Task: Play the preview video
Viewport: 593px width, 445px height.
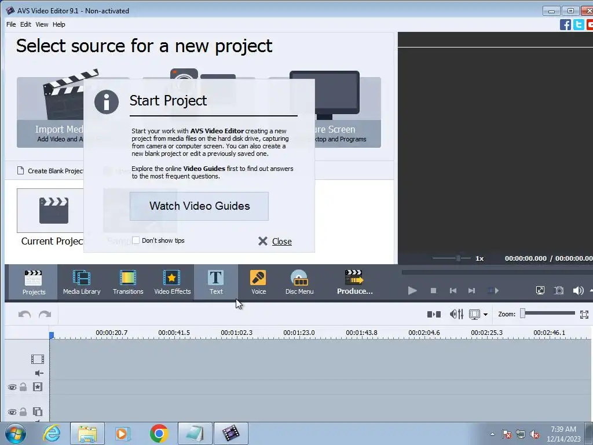Action: 412,291
